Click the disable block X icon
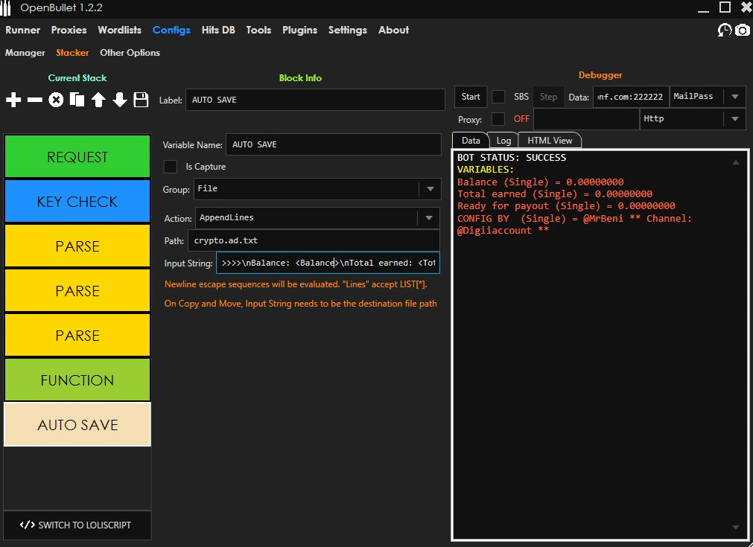The height and width of the screenshot is (547, 753). (56, 100)
